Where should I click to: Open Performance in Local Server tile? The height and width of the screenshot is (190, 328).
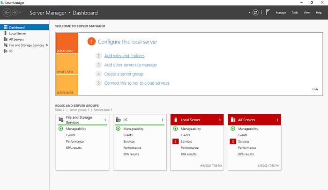click(x=190, y=148)
